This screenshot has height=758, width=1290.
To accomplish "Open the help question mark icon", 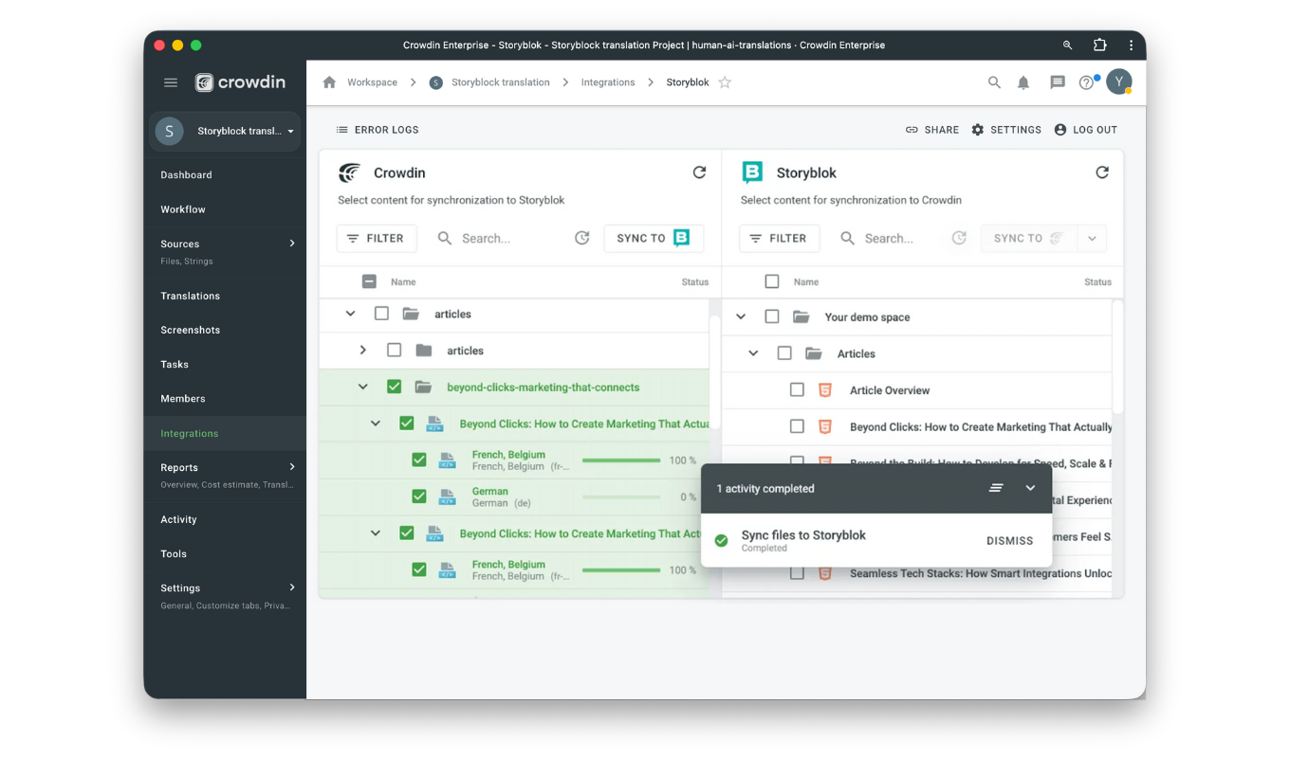I will pyautogui.click(x=1087, y=82).
